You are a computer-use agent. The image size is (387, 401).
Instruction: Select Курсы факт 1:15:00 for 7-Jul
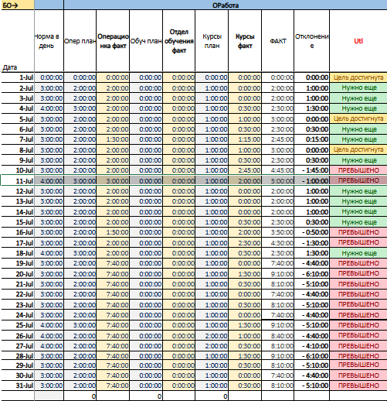[245, 139]
